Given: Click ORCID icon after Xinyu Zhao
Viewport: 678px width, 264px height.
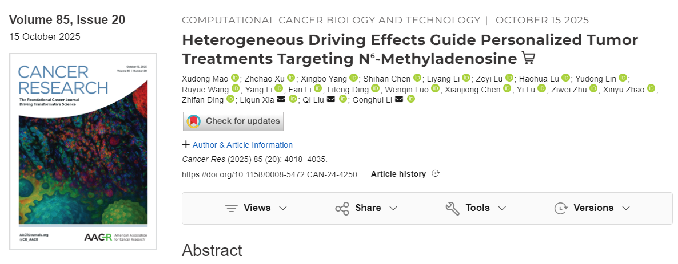Looking at the screenshot, I should coord(651,89).
